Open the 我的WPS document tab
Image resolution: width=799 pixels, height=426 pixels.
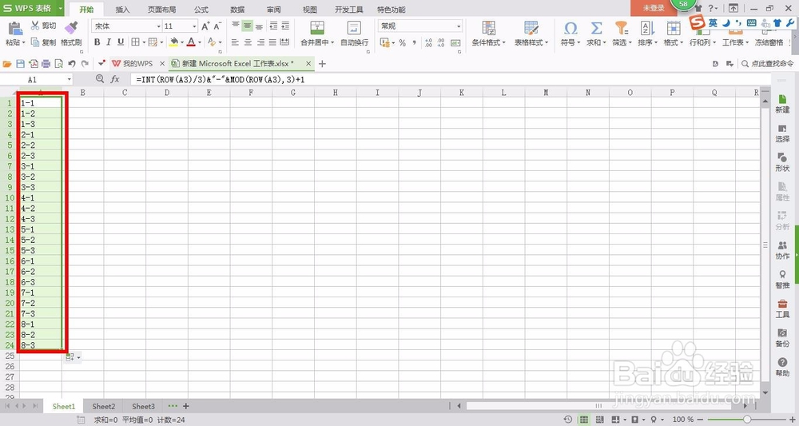point(137,64)
